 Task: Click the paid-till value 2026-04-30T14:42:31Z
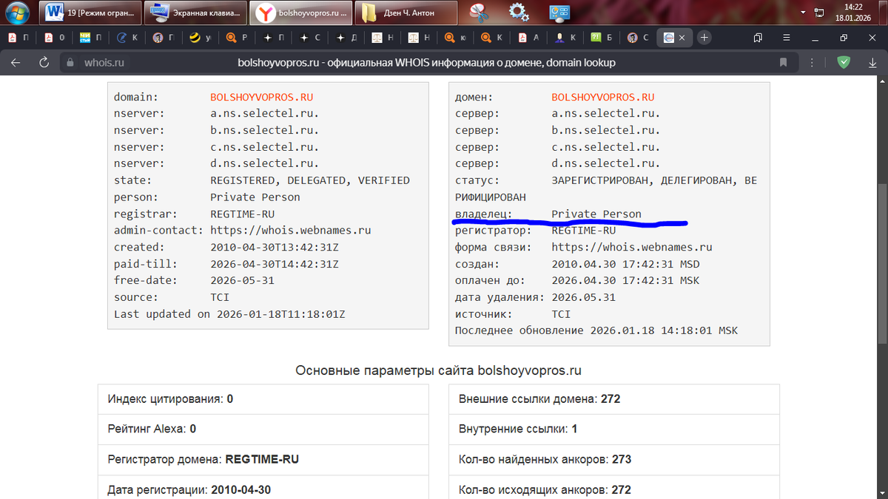274,264
